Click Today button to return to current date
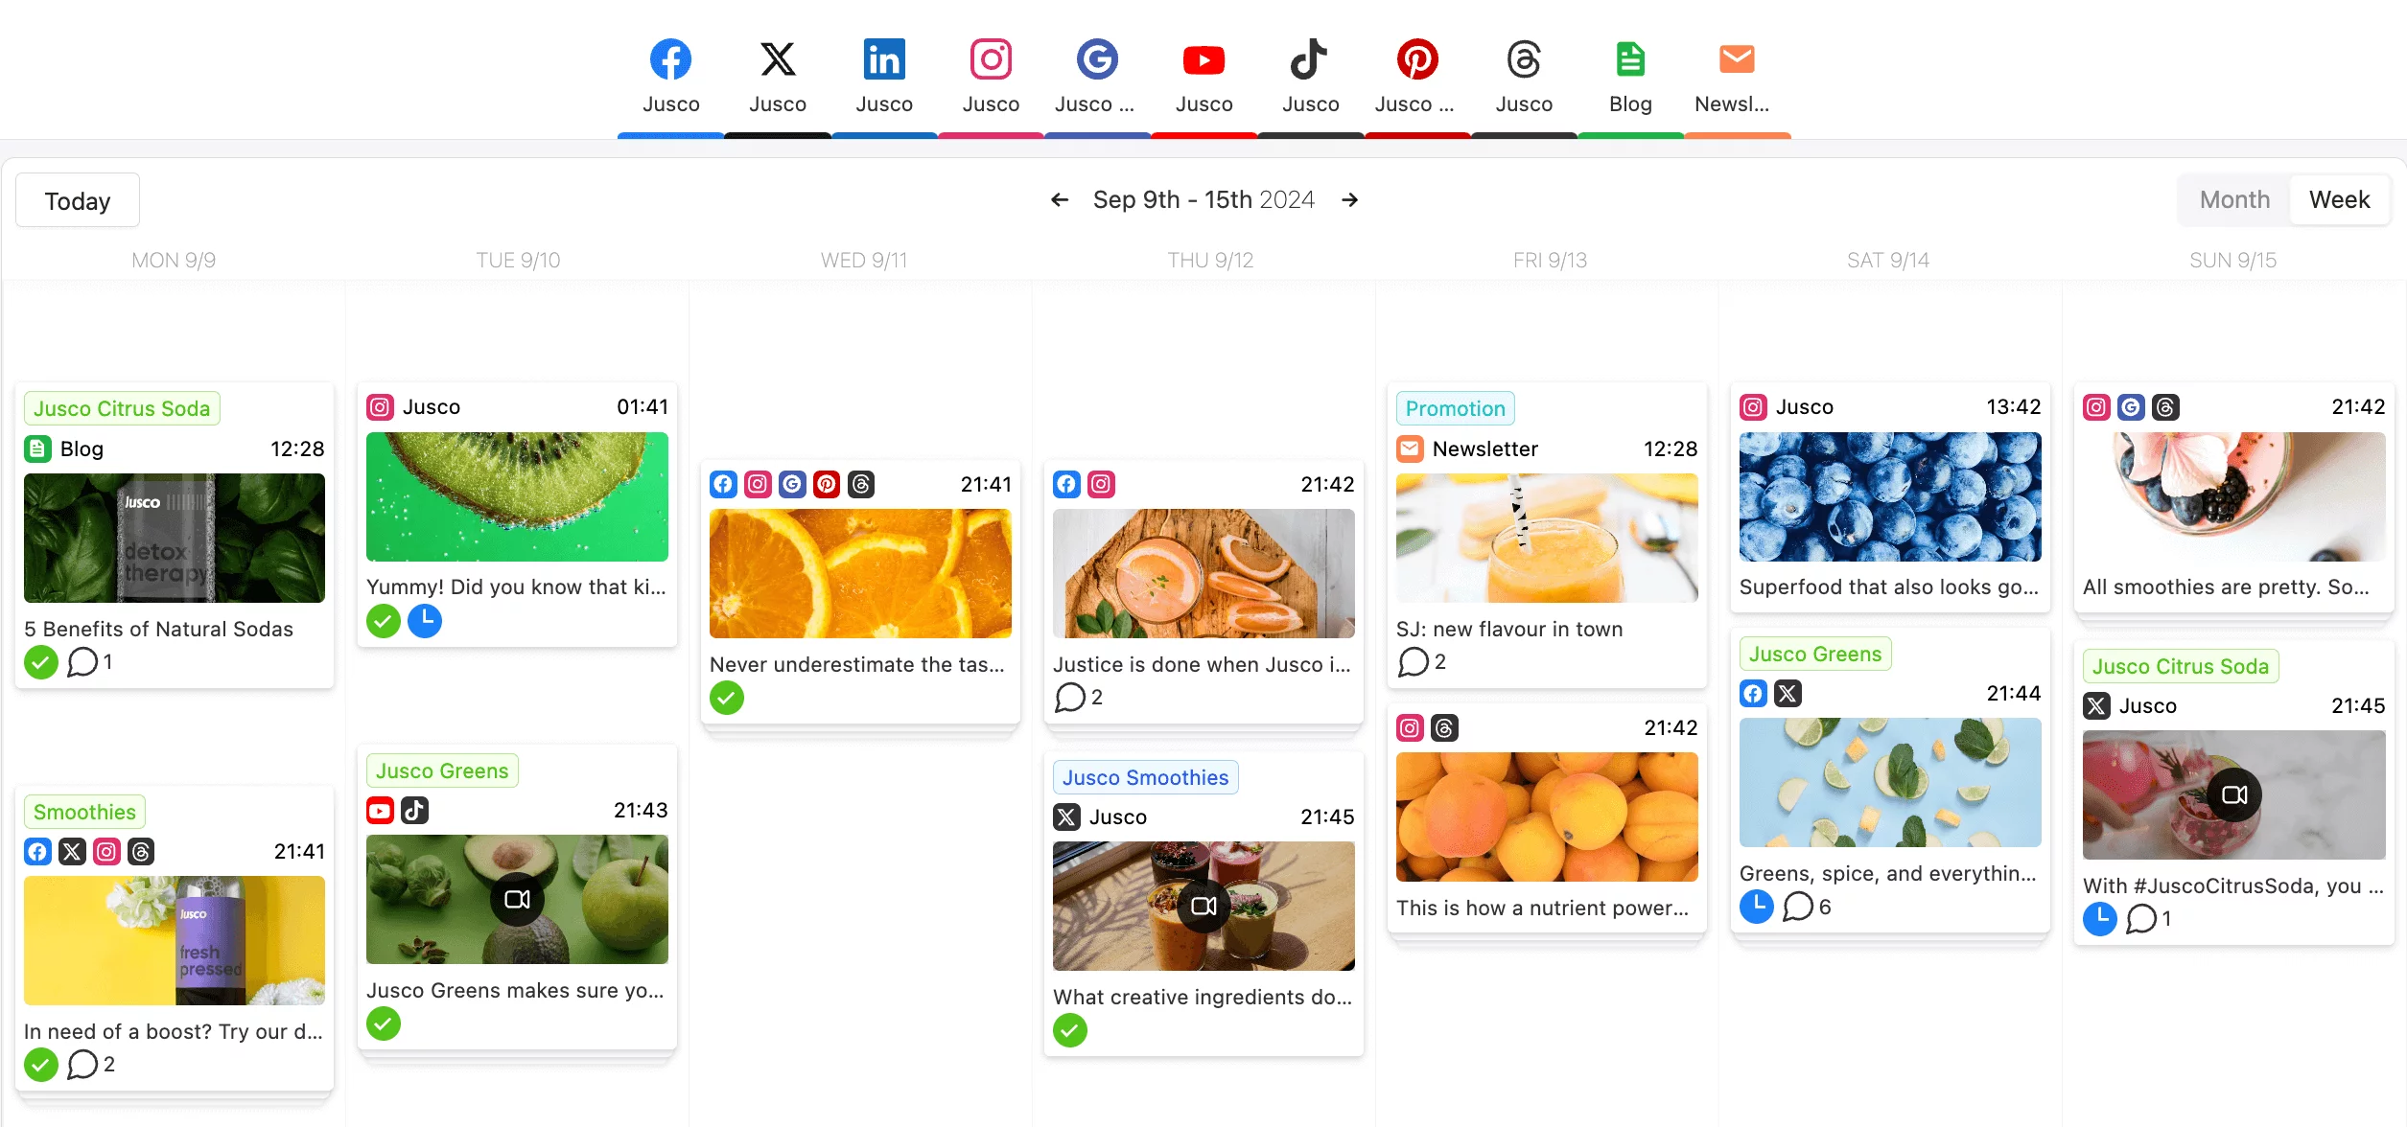This screenshot has height=1127, width=2407. tap(77, 197)
